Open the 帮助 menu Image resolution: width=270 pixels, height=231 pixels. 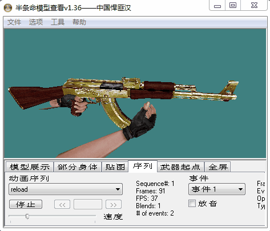[79, 22]
